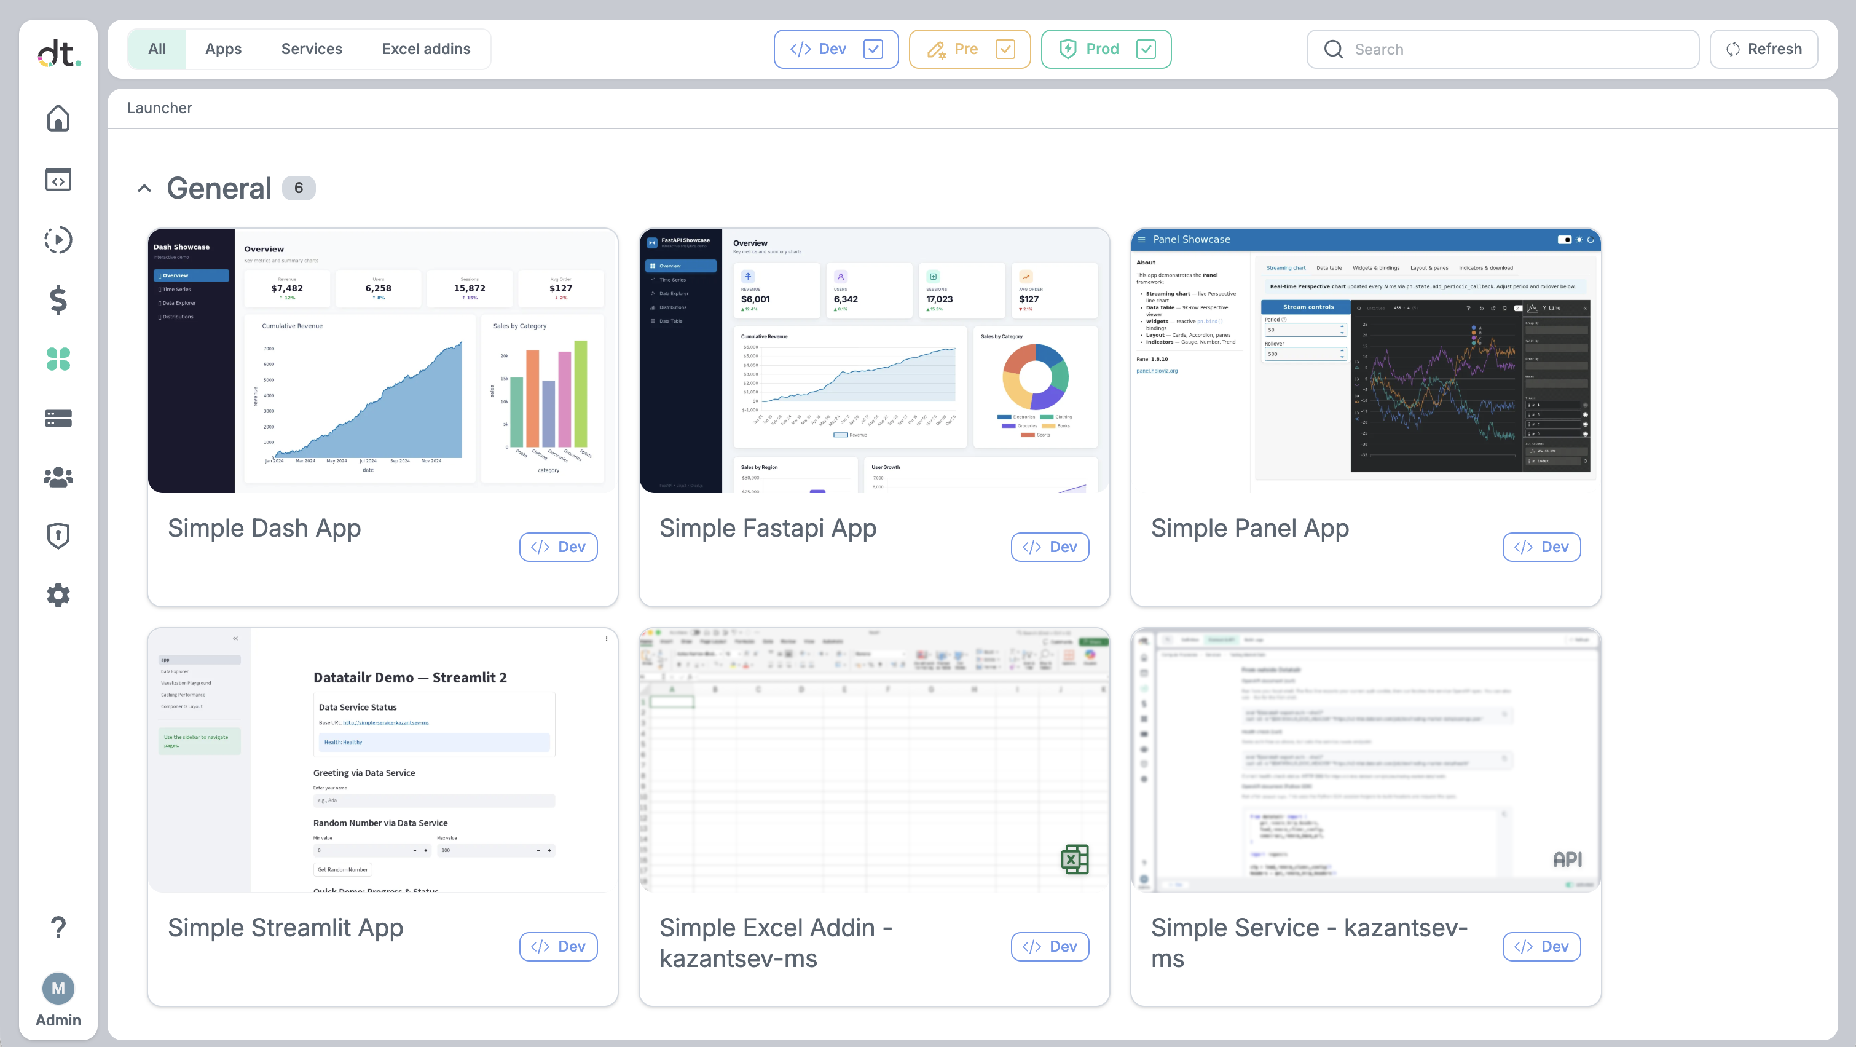Click Dev button on Simple Service card
This screenshot has height=1047, width=1856.
[1542, 947]
